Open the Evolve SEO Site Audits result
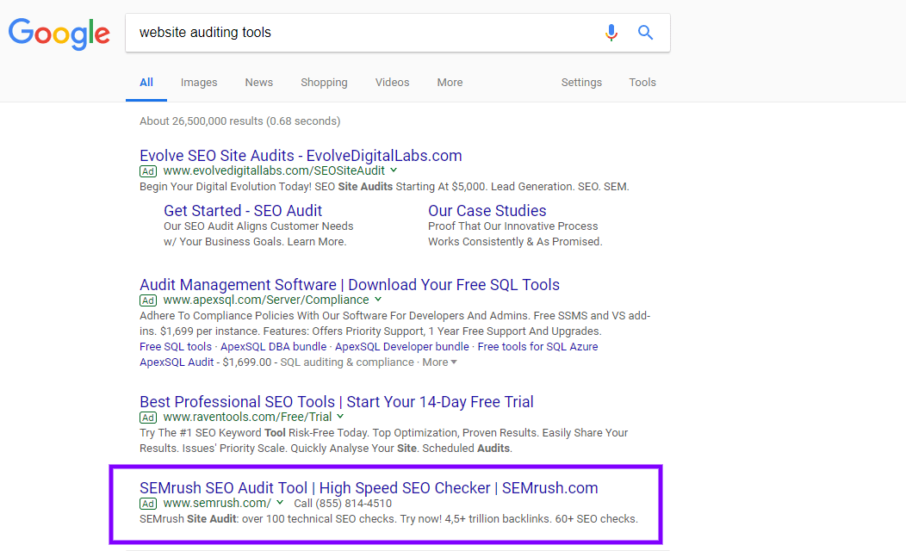The width and height of the screenshot is (906, 551). point(301,155)
